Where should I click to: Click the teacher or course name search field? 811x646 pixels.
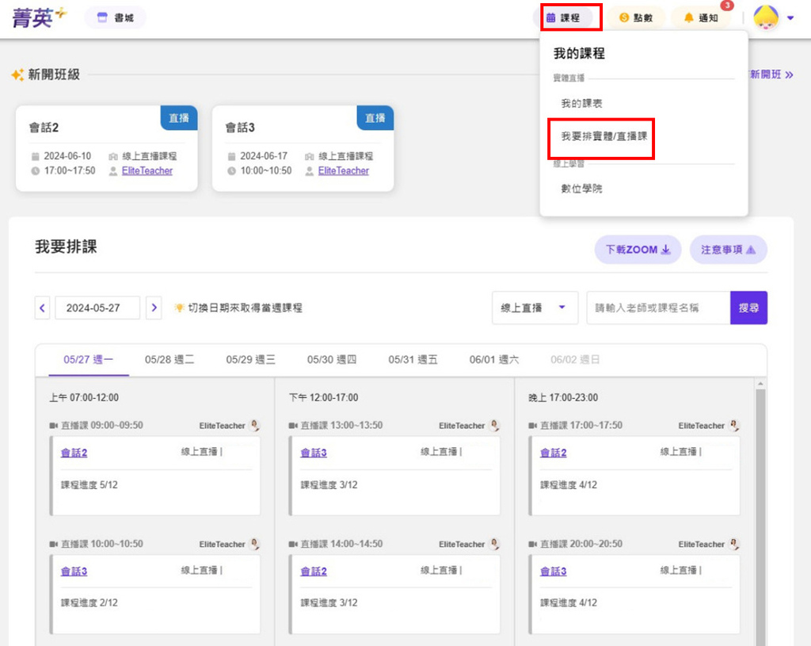tap(657, 308)
